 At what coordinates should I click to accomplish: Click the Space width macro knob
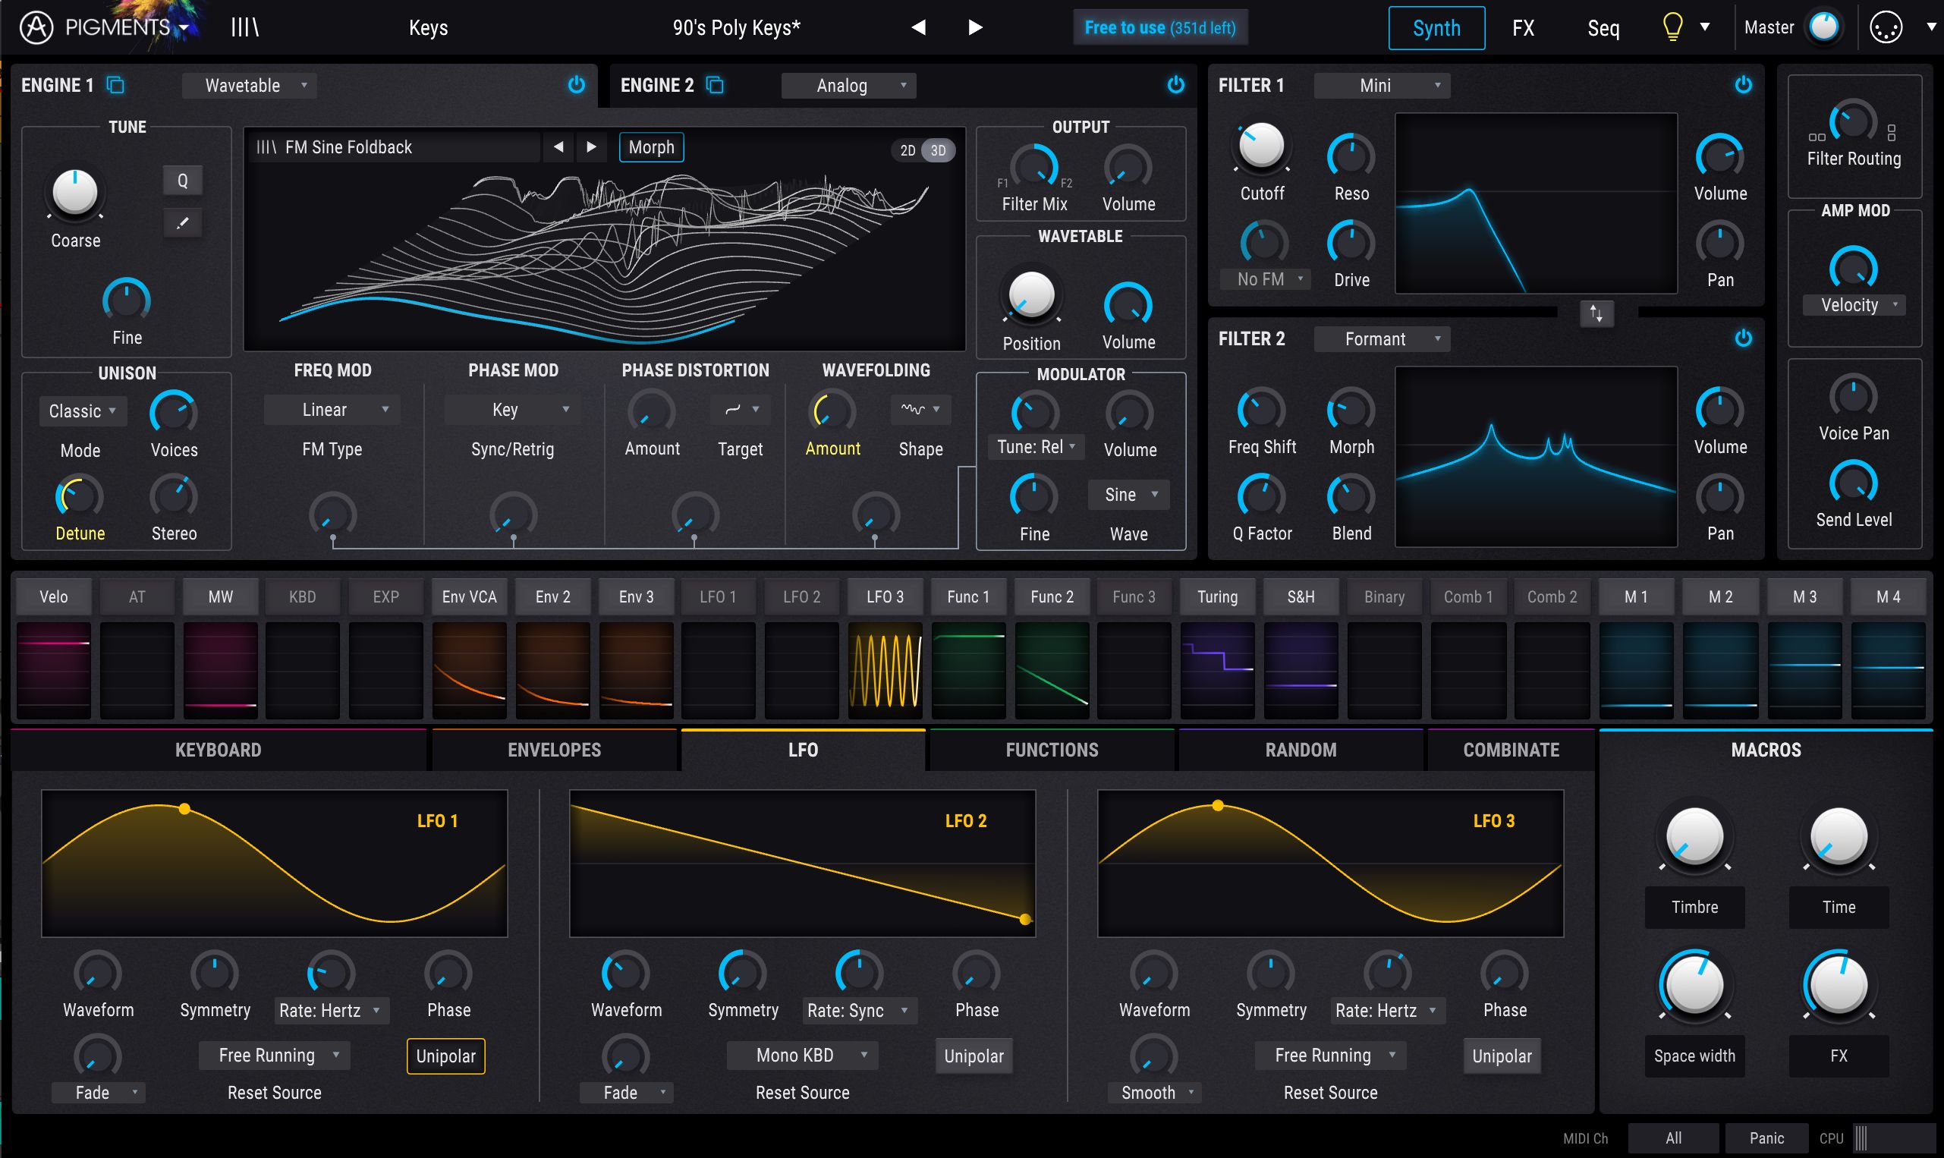click(1694, 986)
